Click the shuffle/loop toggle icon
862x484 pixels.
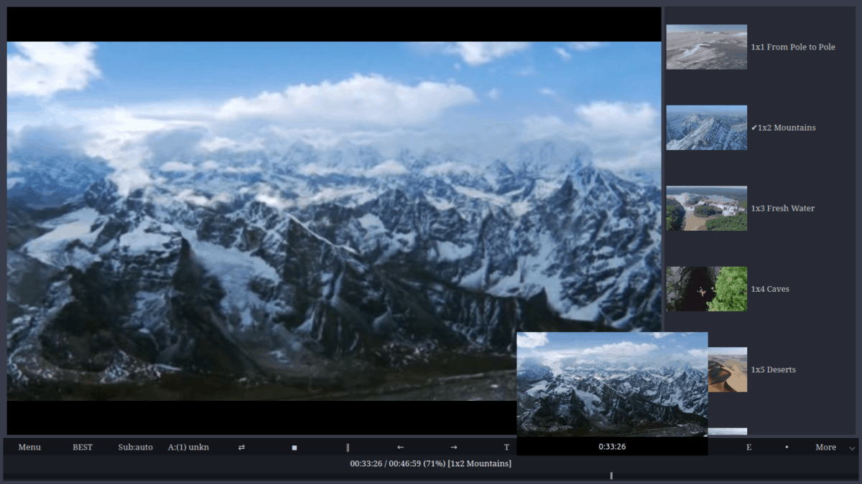pos(240,447)
